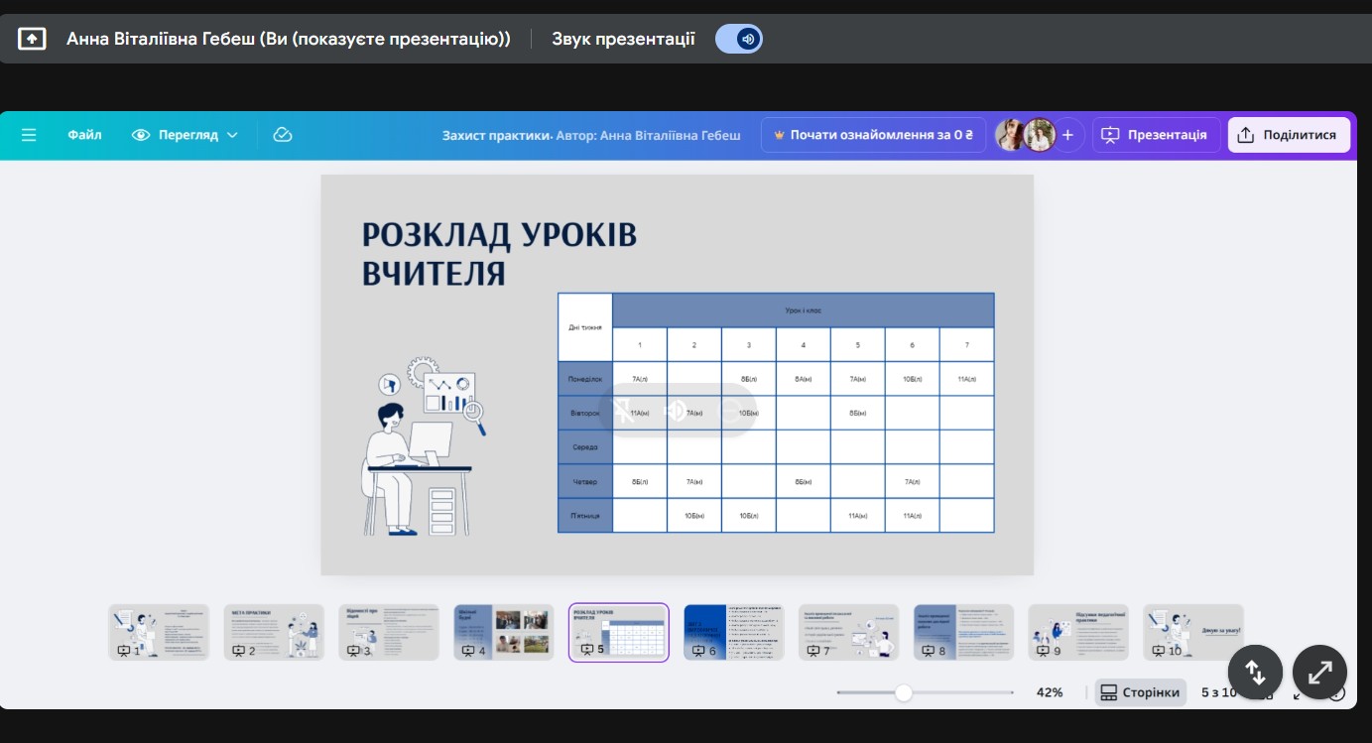Open slide thumbnail 6

734,632
